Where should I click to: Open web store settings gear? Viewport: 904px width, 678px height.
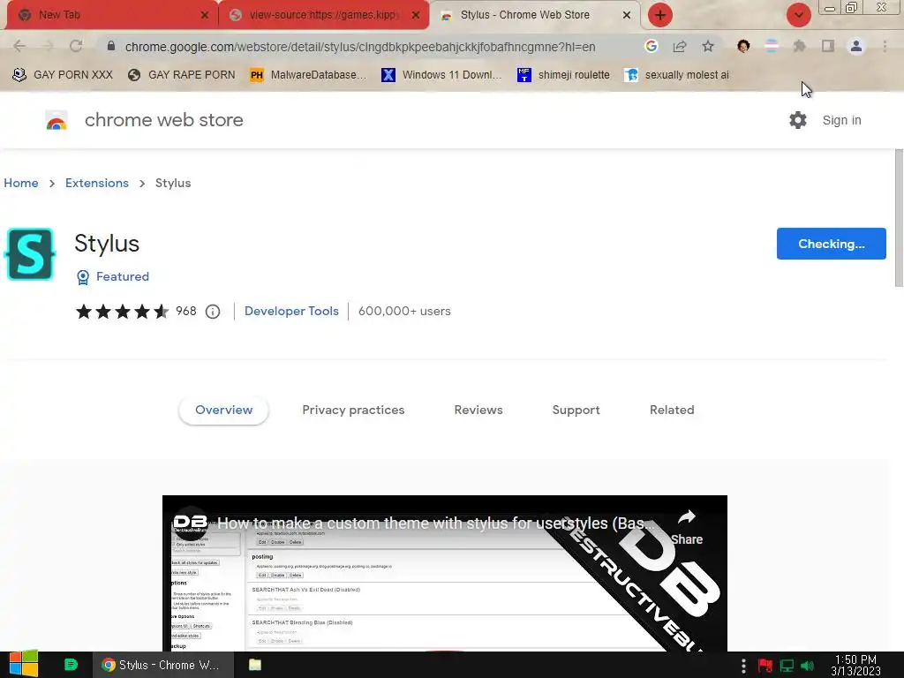[798, 120]
